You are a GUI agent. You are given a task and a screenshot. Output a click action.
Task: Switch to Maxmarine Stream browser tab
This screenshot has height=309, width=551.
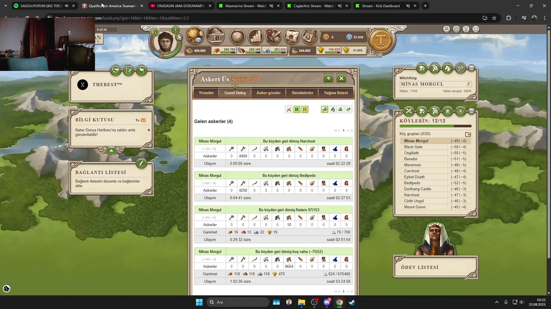tap(250, 6)
